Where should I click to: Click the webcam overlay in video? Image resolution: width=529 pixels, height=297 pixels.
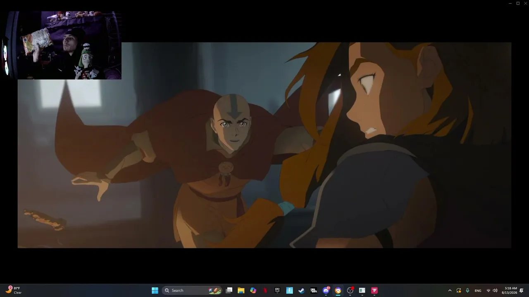62,45
